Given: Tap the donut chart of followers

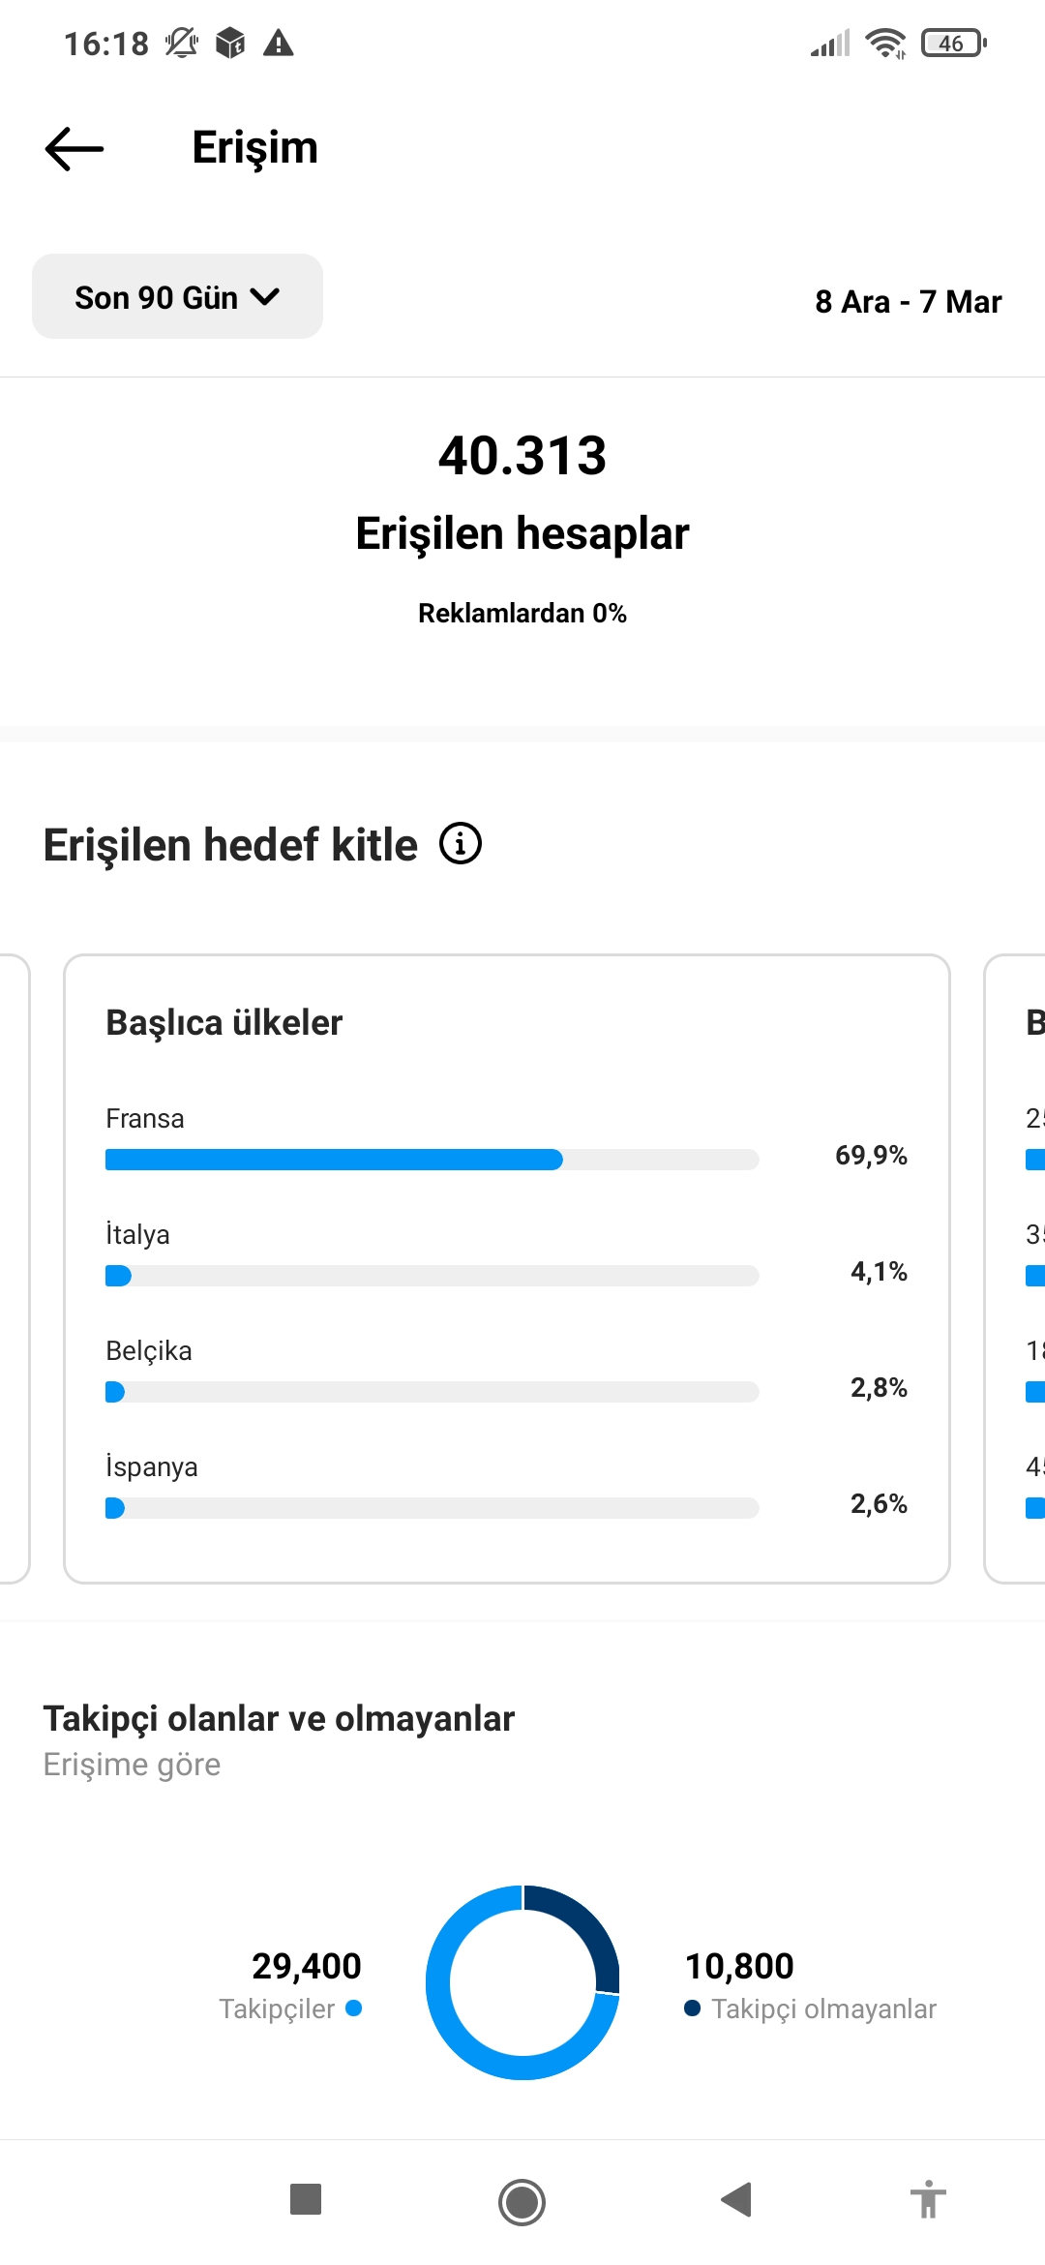Looking at the screenshot, I should pos(522,1982).
